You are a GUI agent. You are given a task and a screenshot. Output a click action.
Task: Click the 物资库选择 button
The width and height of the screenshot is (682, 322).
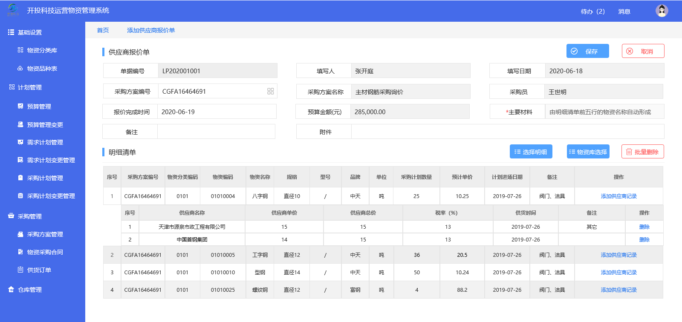pos(588,152)
